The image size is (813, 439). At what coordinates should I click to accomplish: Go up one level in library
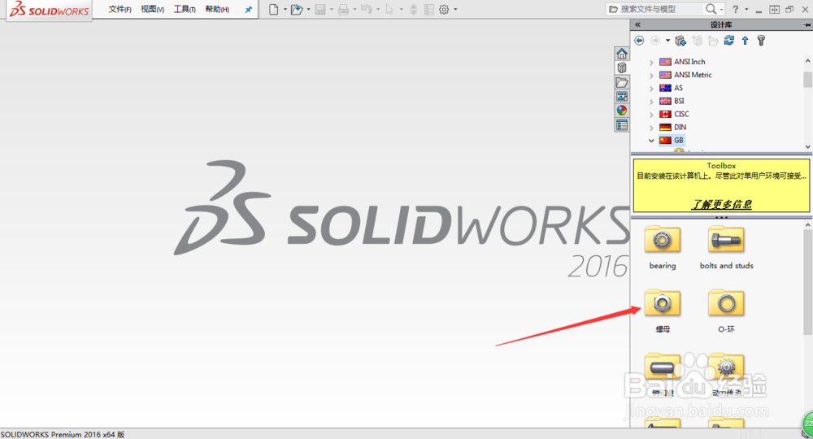745,41
